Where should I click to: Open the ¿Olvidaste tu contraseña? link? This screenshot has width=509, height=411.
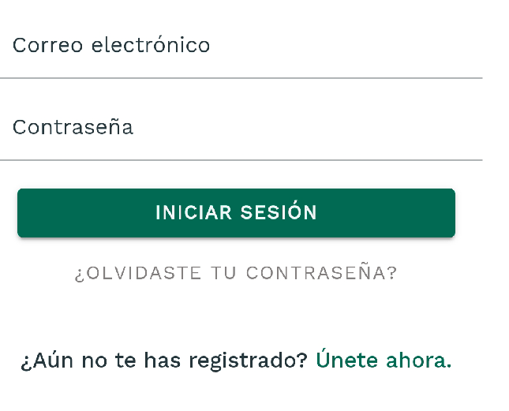[236, 274]
